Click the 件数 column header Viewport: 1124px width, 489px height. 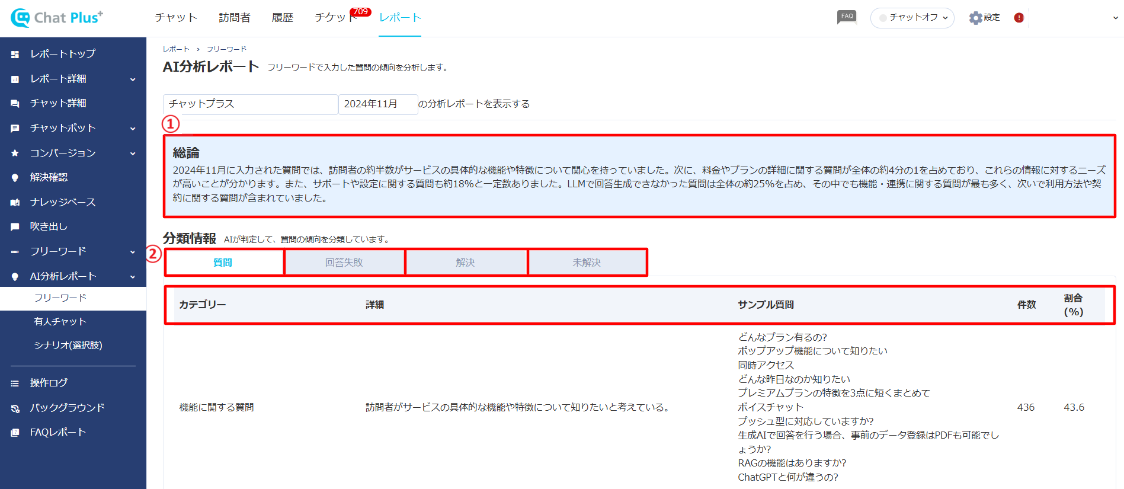click(x=1026, y=305)
